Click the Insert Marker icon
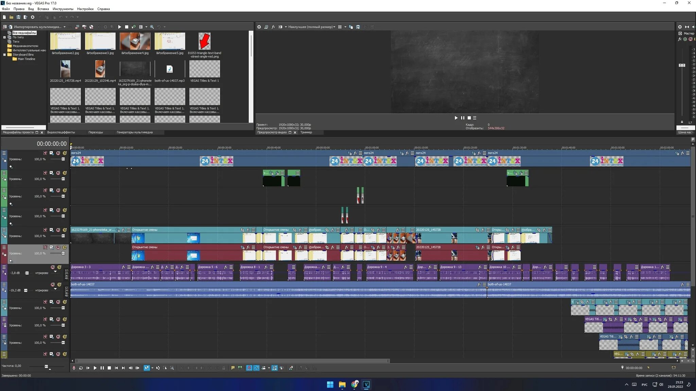The height and width of the screenshot is (391, 696). click(233, 368)
